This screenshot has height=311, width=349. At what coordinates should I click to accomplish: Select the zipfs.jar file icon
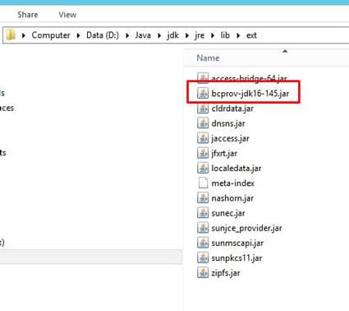(x=203, y=272)
